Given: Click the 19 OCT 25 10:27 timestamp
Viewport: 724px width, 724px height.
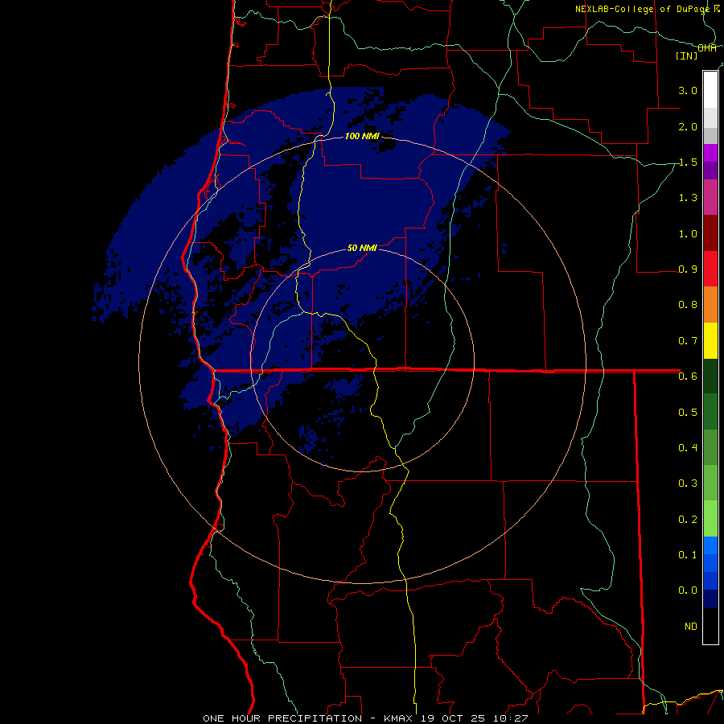Looking at the screenshot, I should tap(475, 718).
